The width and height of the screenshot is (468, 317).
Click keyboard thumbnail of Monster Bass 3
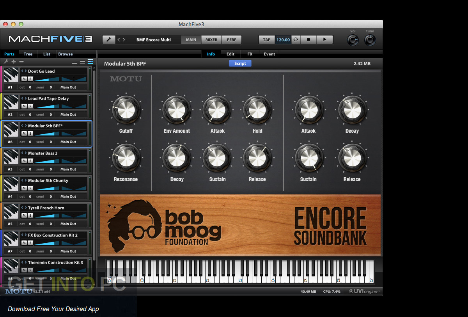point(11,156)
